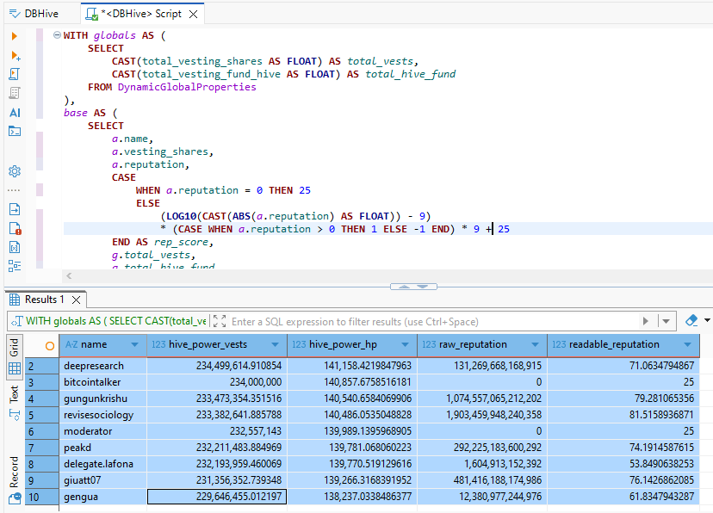
Task: Execute SQL in a new tab (play with plus)
Action: pyautogui.click(x=15, y=55)
